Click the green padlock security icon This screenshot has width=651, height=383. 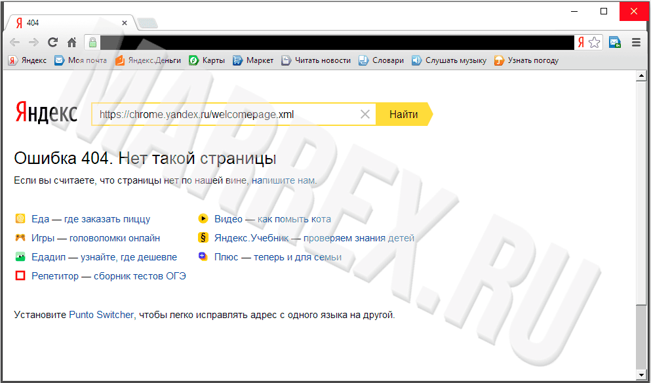(92, 43)
